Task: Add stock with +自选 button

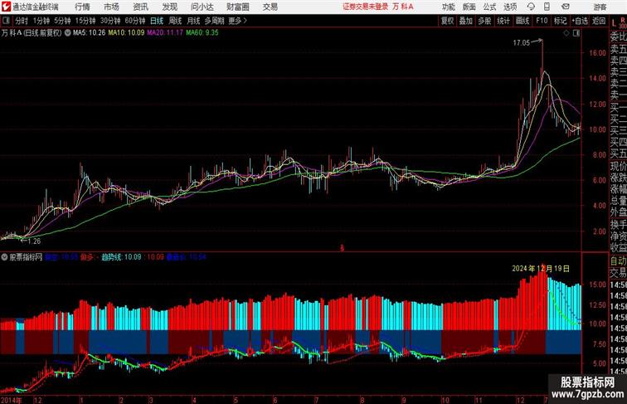Action: [580, 21]
